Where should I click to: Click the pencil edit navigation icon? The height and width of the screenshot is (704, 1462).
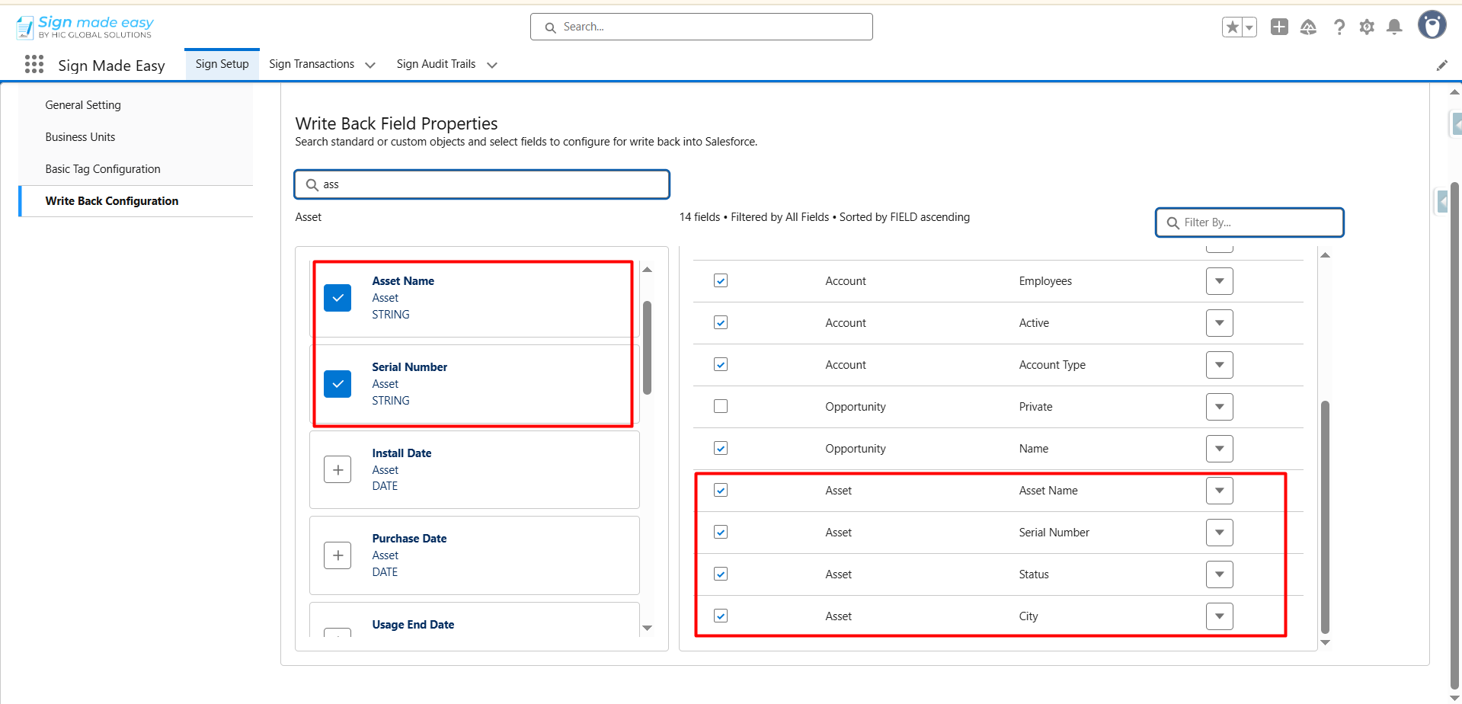tap(1441, 66)
